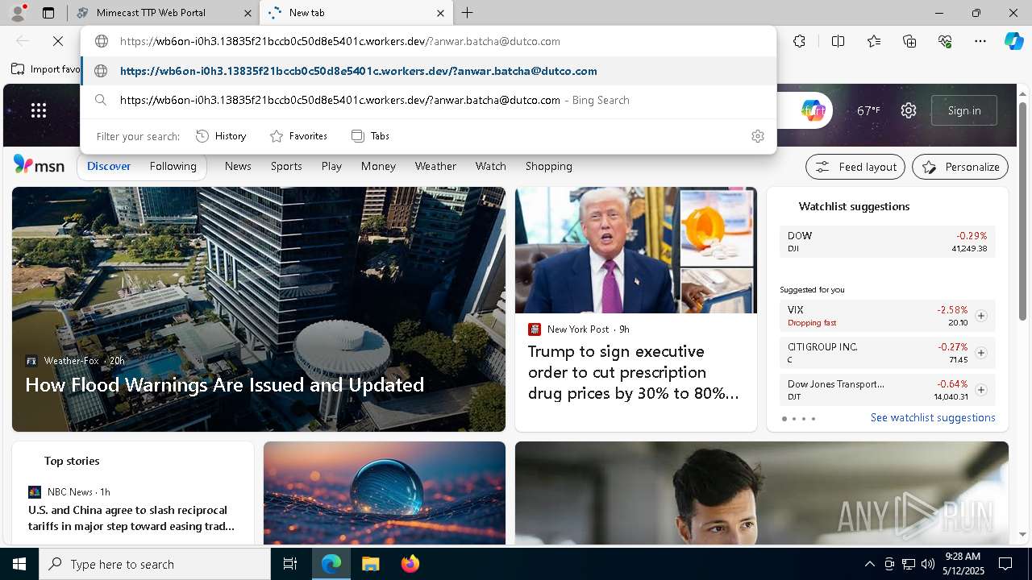Stop loading the page
This screenshot has width=1032, height=580.
tap(58, 41)
